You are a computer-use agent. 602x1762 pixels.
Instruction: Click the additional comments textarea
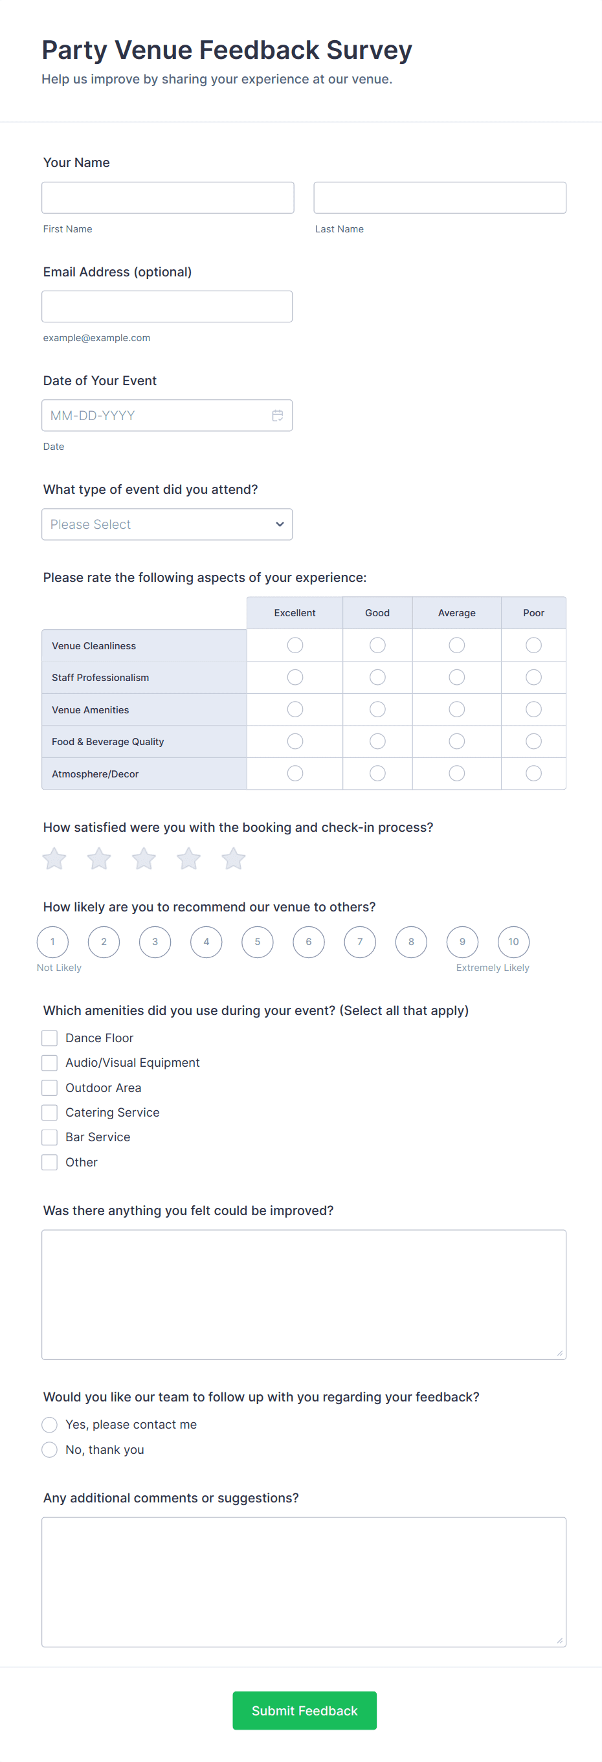coord(304,1581)
